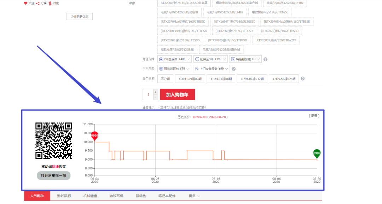Click the red heart 关注 icon
The width and height of the screenshot is (382, 204).
point(25,3)
